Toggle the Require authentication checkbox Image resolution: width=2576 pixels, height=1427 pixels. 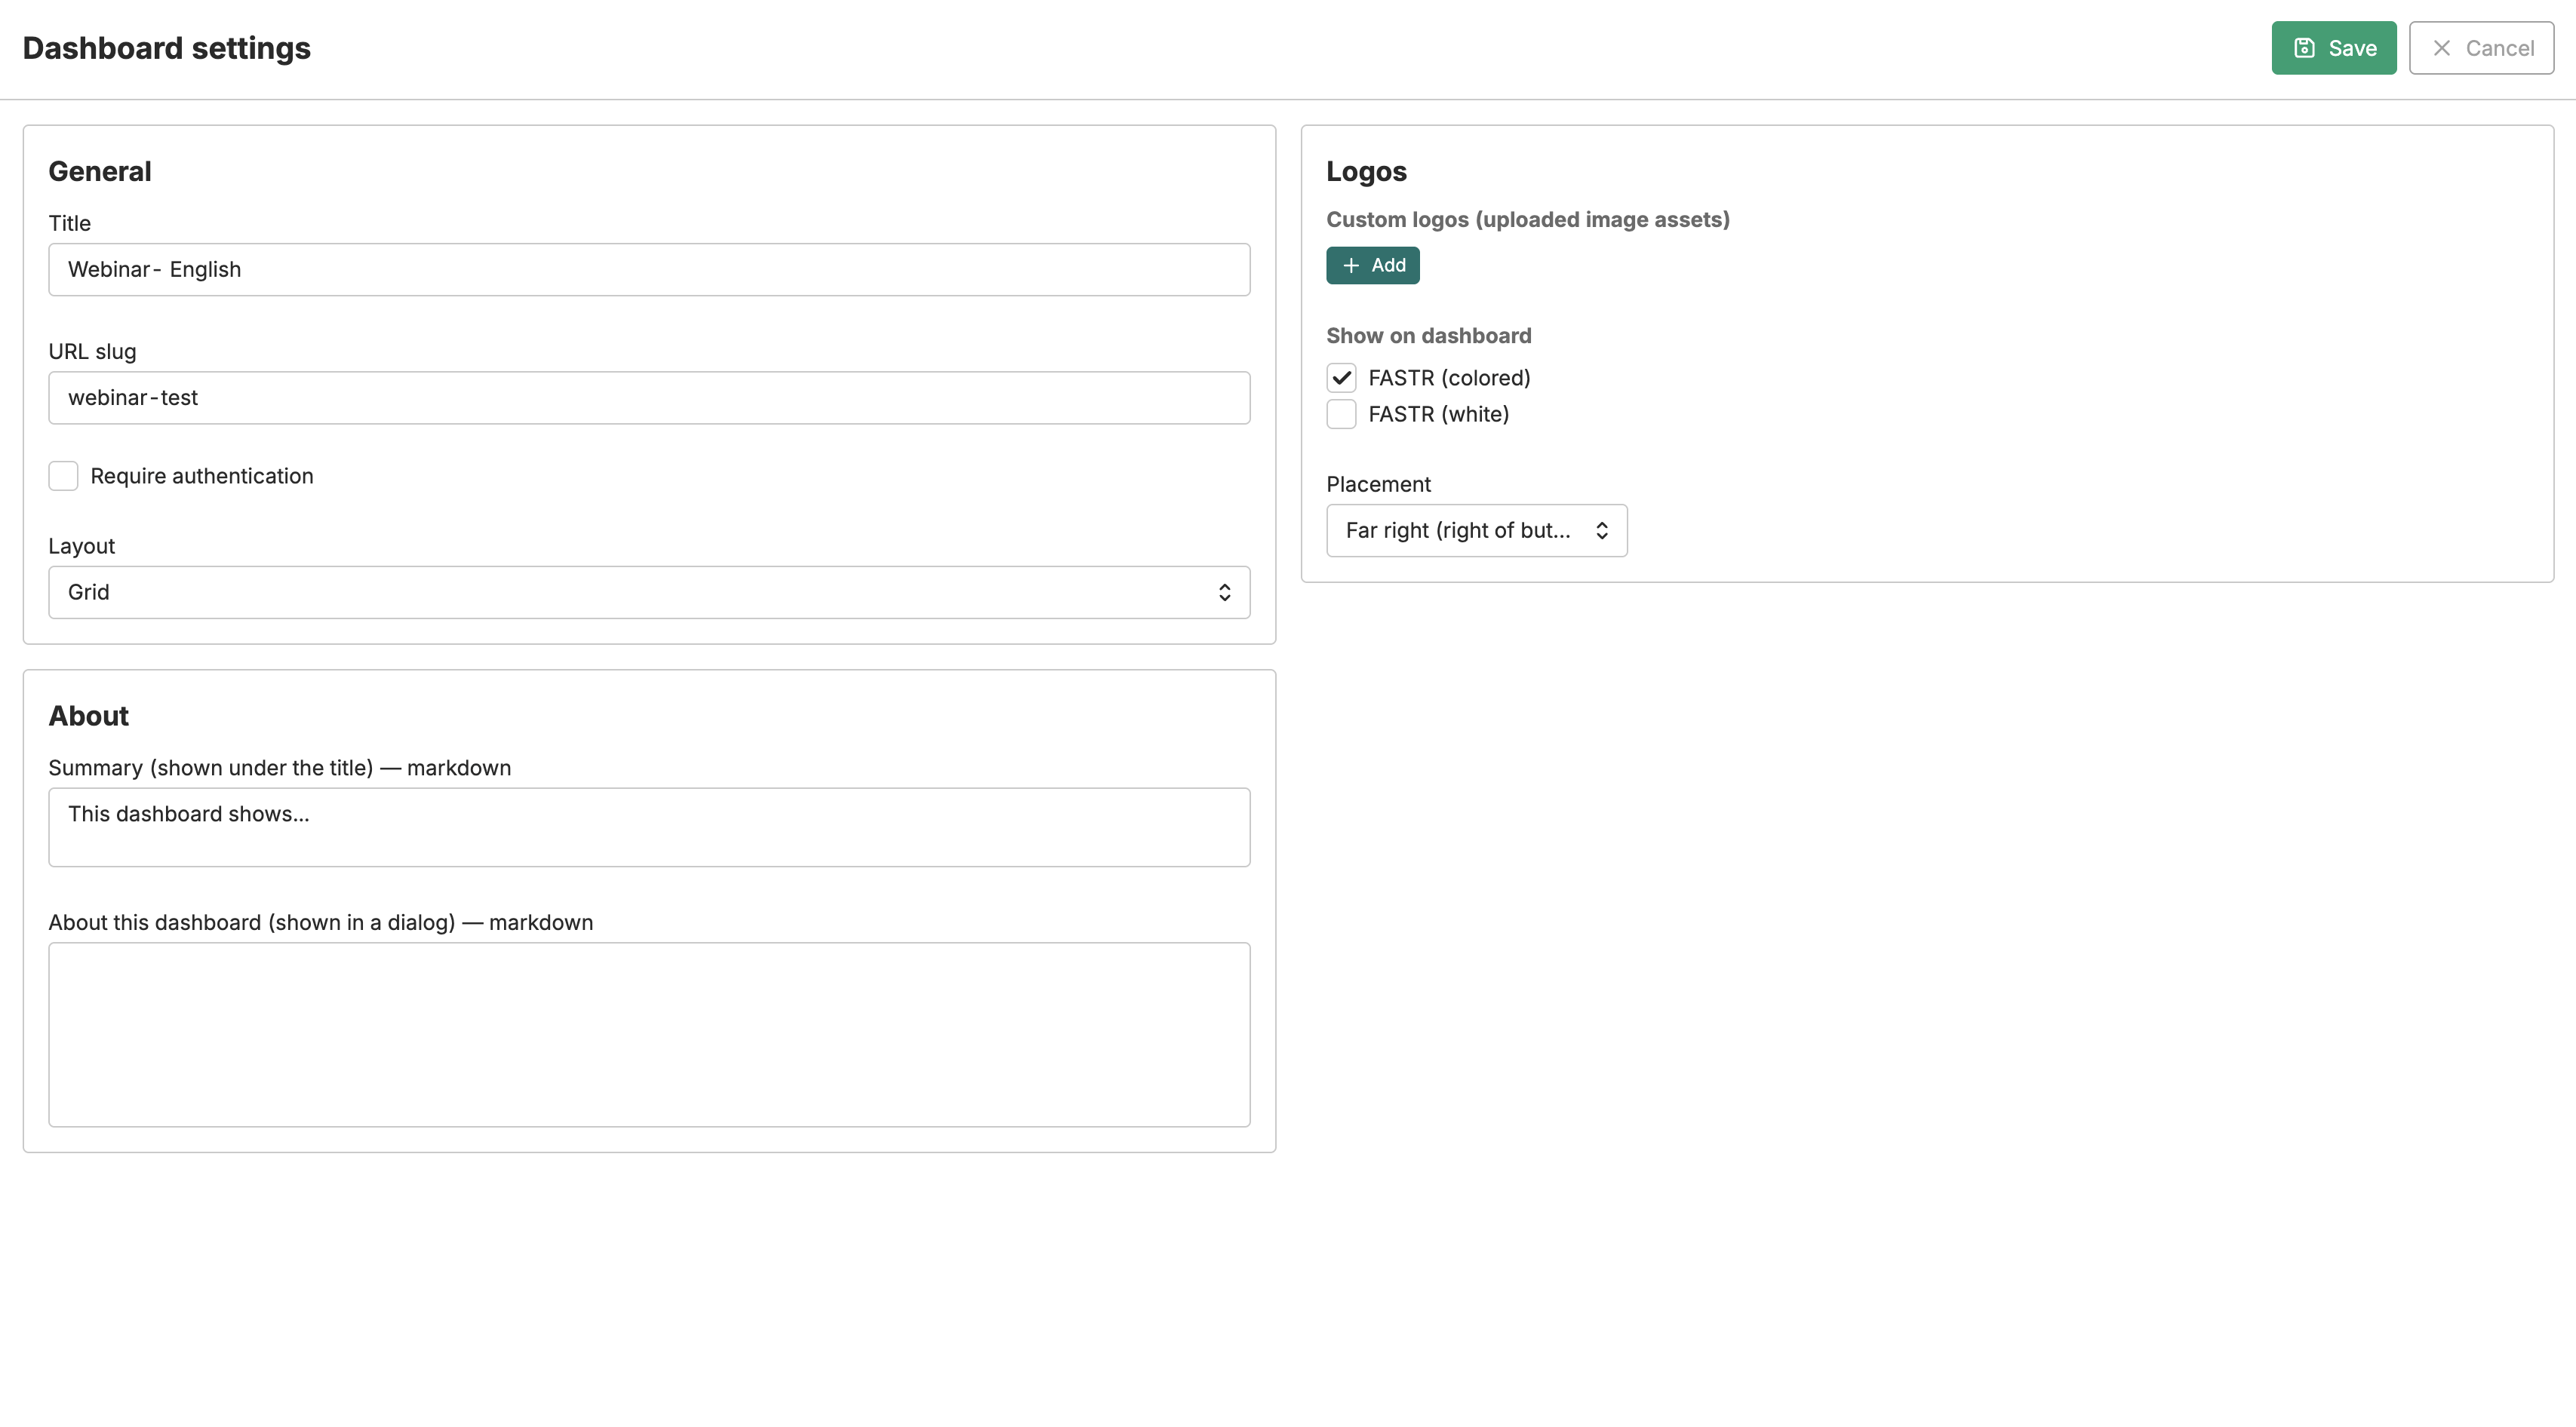pyautogui.click(x=63, y=476)
